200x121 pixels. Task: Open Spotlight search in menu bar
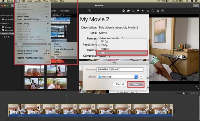(x=187, y=1)
